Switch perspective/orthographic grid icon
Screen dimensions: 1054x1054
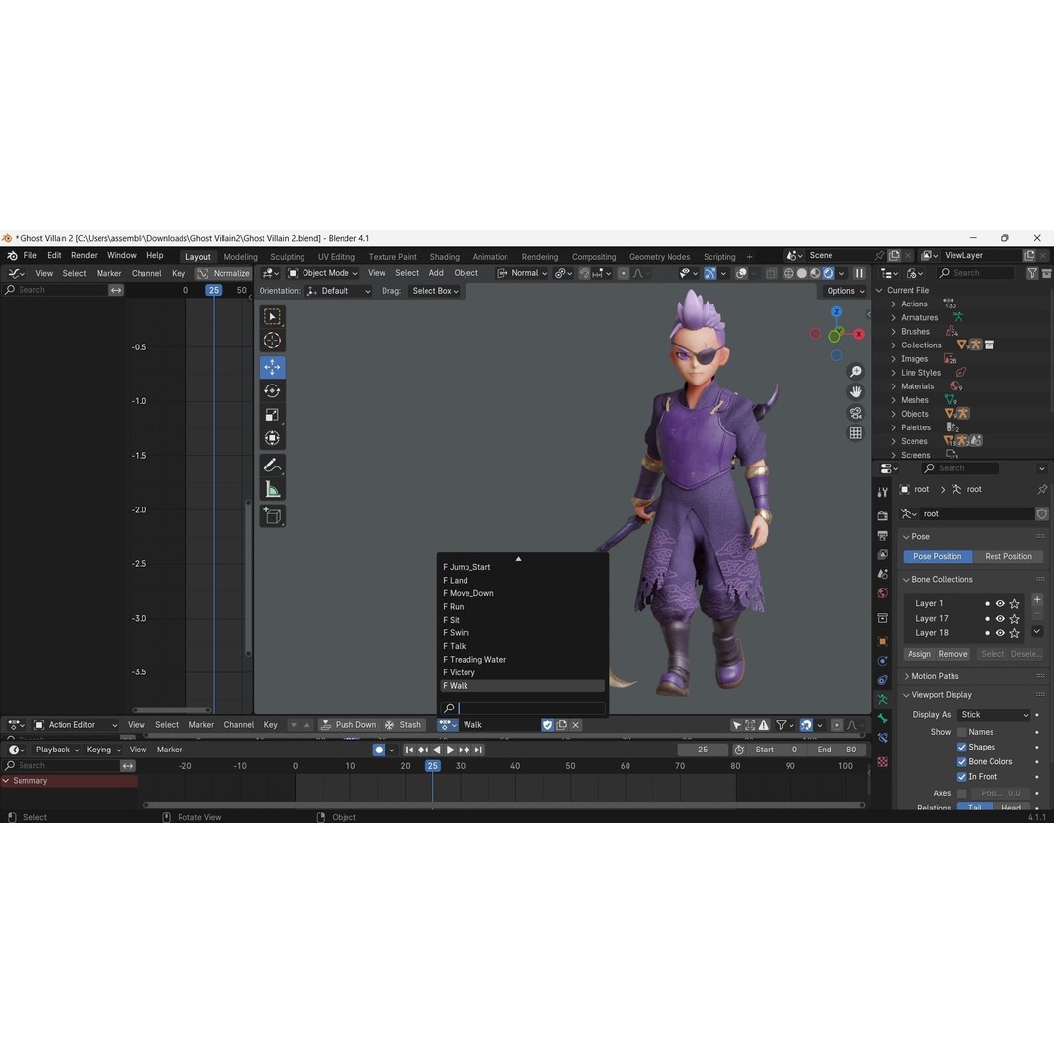[x=855, y=433]
